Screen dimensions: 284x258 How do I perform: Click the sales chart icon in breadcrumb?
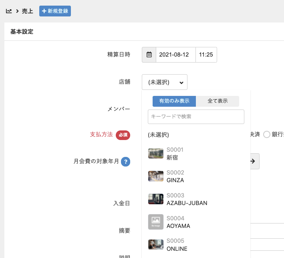tap(9, 11)
